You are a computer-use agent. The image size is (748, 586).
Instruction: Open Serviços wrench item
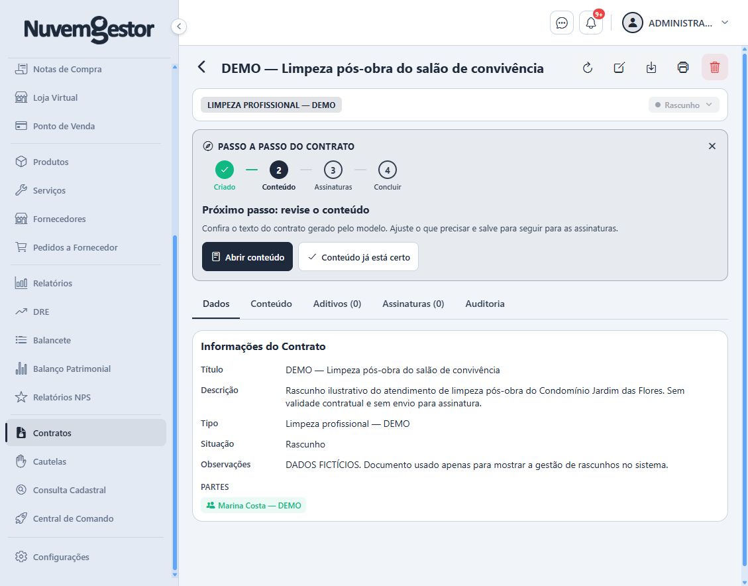[x=86, y=190]
